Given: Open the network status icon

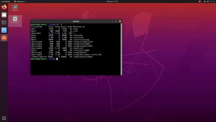Looking at the screenshot, I should click(205, 1).
